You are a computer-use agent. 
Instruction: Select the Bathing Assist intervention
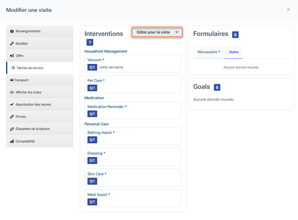(x=101, y=133)
